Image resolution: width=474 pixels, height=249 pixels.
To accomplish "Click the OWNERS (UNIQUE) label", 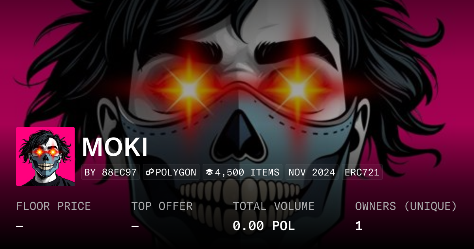I will tap(406, 206).
